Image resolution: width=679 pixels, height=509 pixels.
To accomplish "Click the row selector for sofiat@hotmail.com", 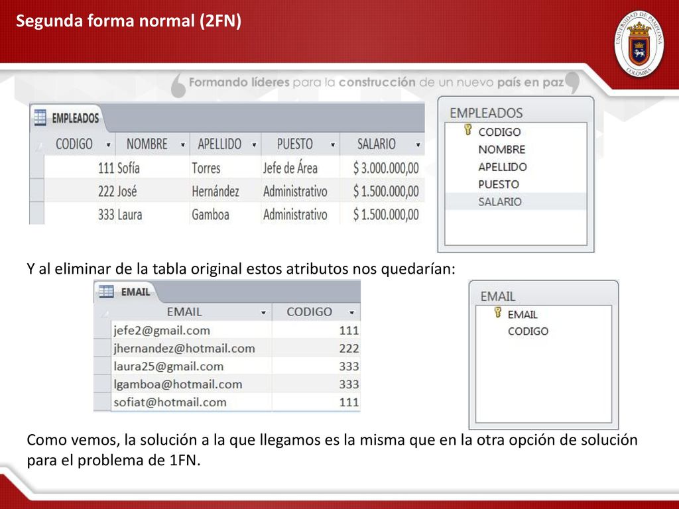I will click(102, 402).
